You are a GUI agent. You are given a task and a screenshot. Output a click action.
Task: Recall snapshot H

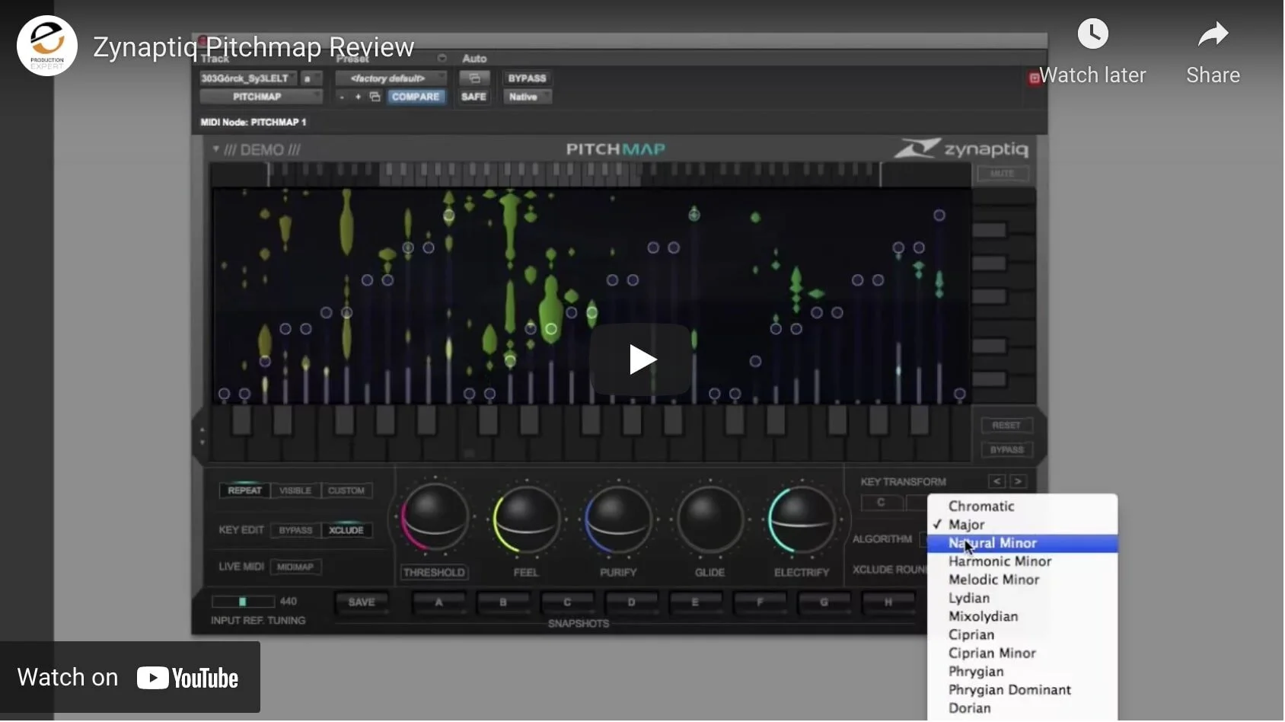click(x=888, y=602)
